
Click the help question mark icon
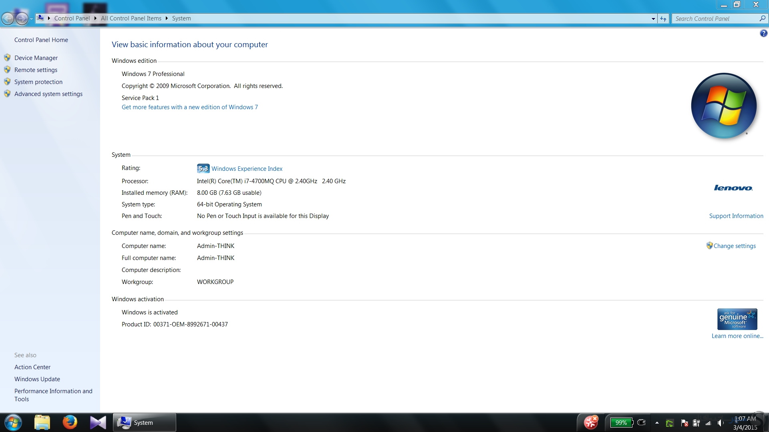pyautogui.click(x=763, y=34)
